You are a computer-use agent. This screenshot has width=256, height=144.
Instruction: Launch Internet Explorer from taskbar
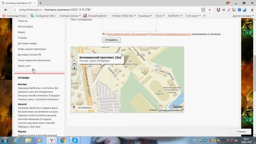click(17, 140)
